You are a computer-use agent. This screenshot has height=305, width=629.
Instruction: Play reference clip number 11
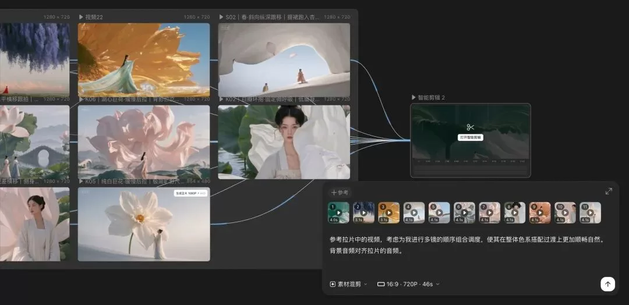[x=590, y=212]
